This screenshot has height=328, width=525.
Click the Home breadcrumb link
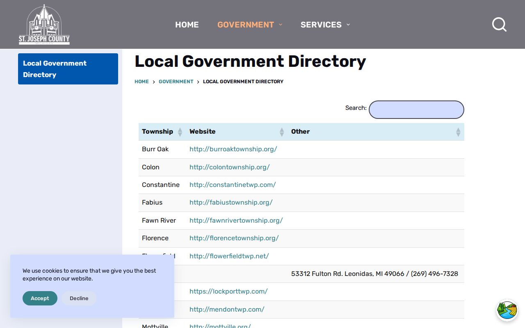(x=142, y=82)
